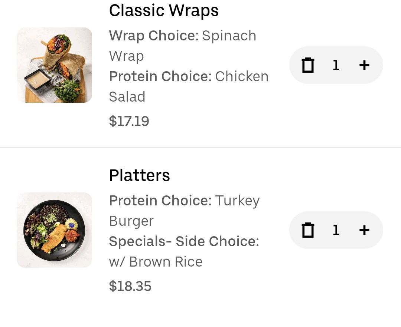Select the Chicken Salad text
The width and height of the screenshot is (401, 327).
point(189,86)
